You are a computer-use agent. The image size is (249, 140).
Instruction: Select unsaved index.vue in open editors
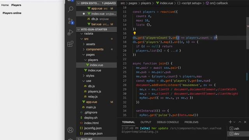pyautogui.click(x=96, y=14)
